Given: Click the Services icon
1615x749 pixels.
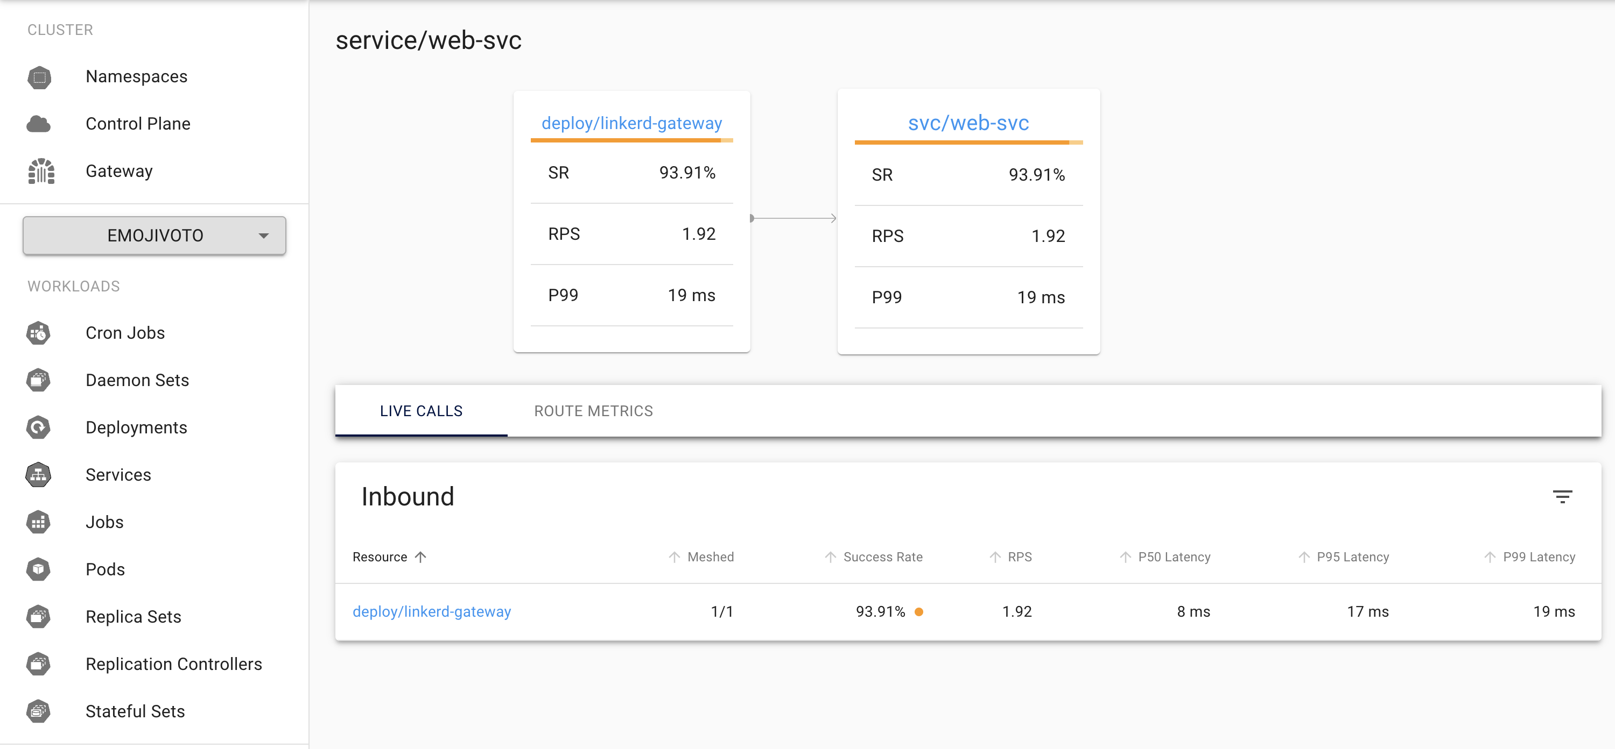Looking at the screenshot, I should tap(39, 475).
